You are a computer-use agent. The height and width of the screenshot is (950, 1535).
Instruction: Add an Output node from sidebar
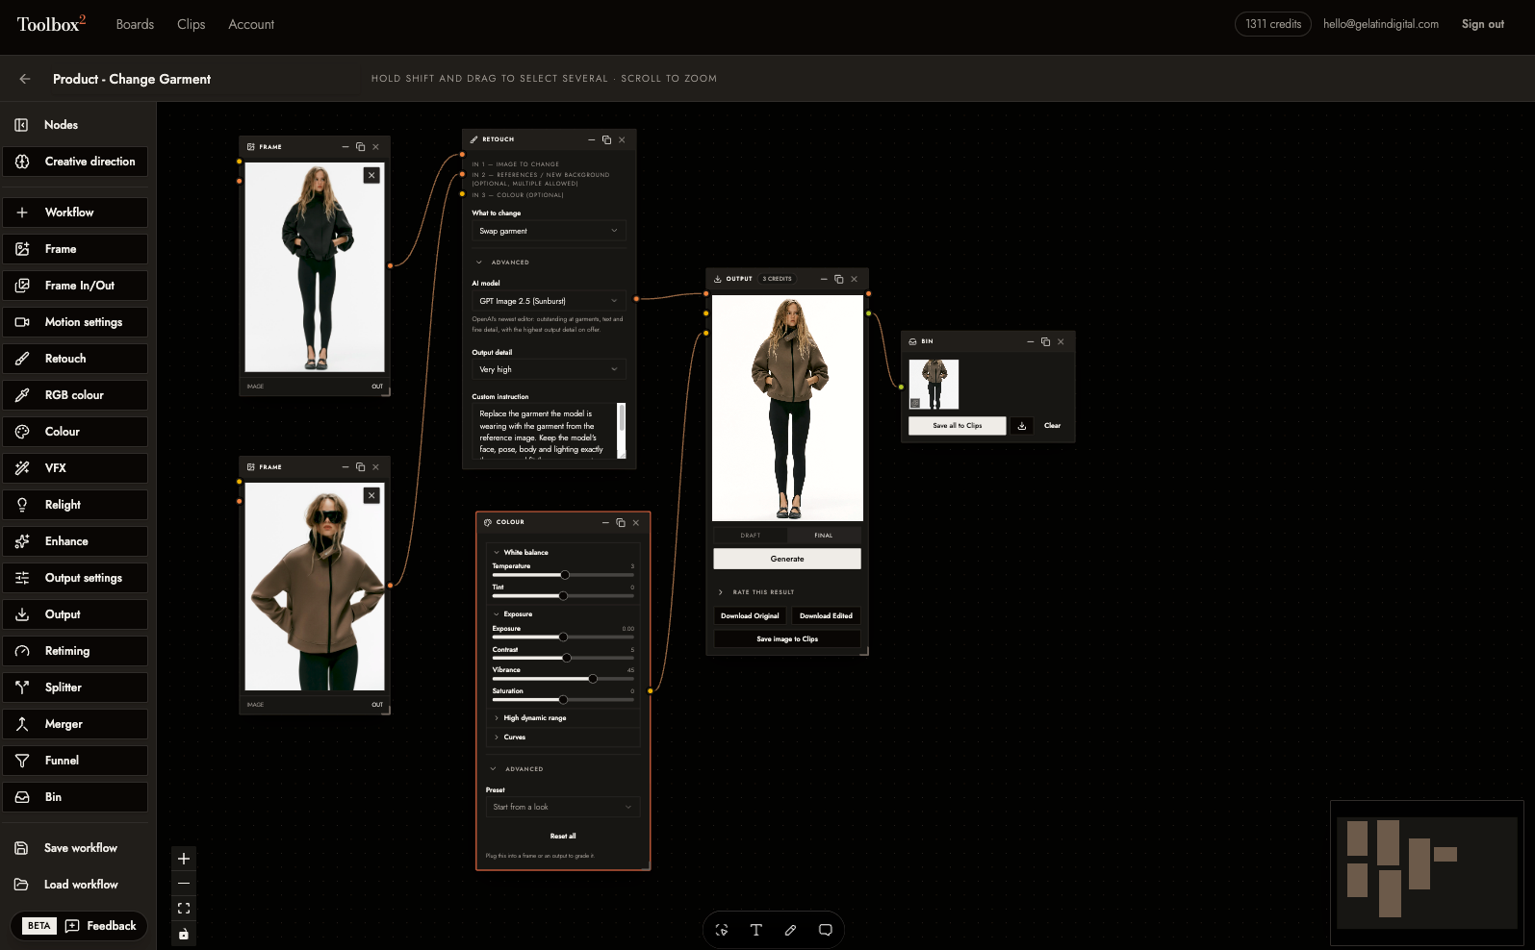[x=75, y=614]
